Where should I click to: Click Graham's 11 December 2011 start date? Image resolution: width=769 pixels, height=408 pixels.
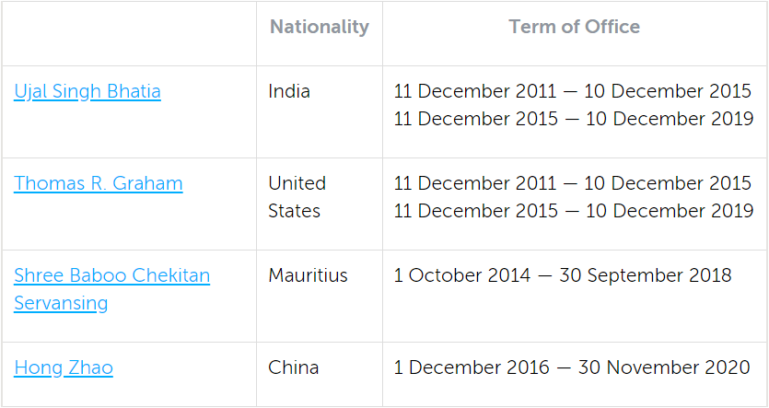[x=475, y=184]
